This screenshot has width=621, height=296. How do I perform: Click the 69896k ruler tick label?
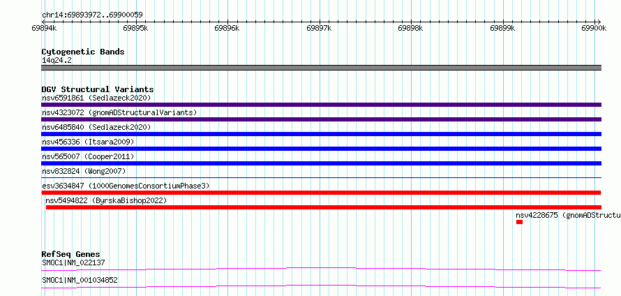point(227,28)
